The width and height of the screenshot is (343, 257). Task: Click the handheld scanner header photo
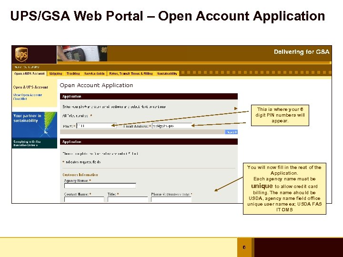click(x=82, y=53)
